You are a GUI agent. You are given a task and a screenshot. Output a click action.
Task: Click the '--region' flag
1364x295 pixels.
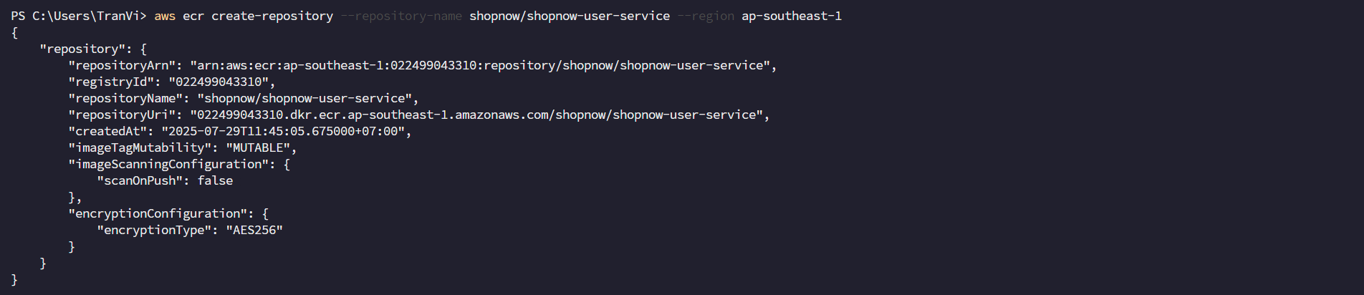(706, 16)
